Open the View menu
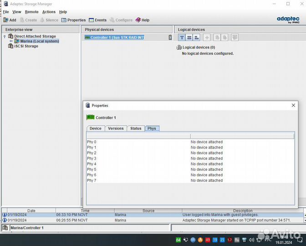 (x=17, y=12)
